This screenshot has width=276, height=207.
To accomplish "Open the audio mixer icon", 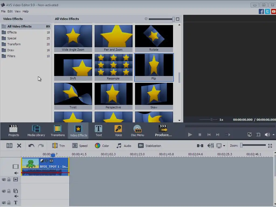I will point(211,146).
